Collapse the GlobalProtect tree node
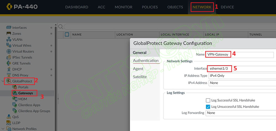 pos(3,81)
